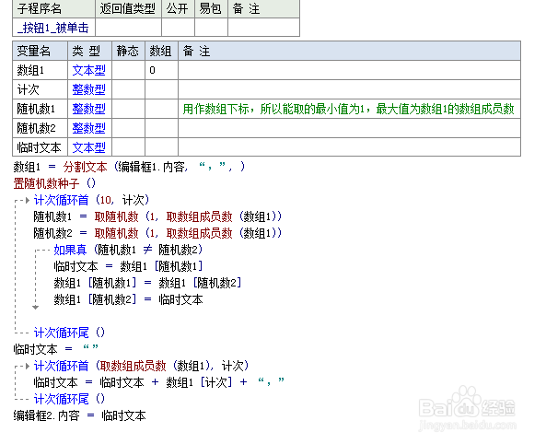The image size is (546, 444).
Task: Select variable name 计次 in the table
Action: coord(29,89)
